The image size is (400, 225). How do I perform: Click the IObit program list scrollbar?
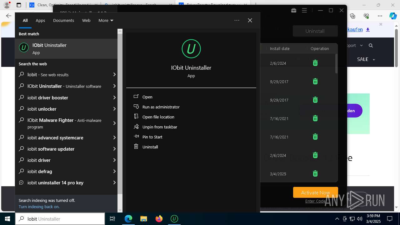pyautogui.click(x=336, y=63)
